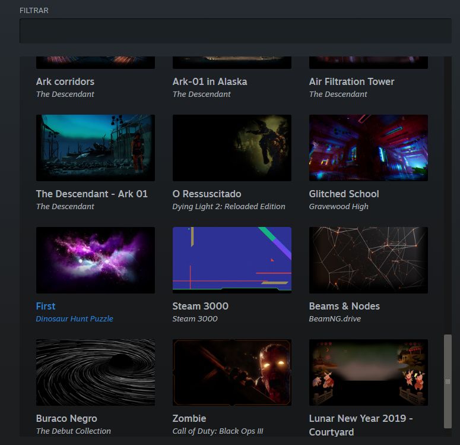This screenshot has height=445, width=460.
Task: Click Dying Light 2: Reloaded Edition subtitle
Action: (x=229, y=207)
